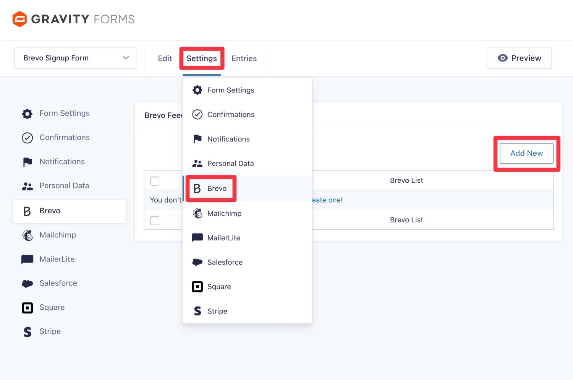Select Stripe in Settings dropdown menu
Screen dimensions: 573x380
pos(247,311)
